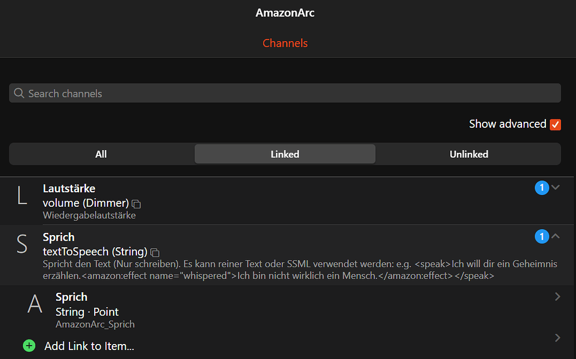Screen dimensions: 576x359
Task: Click the Search channels input field
Action: (x=285, y=93)
